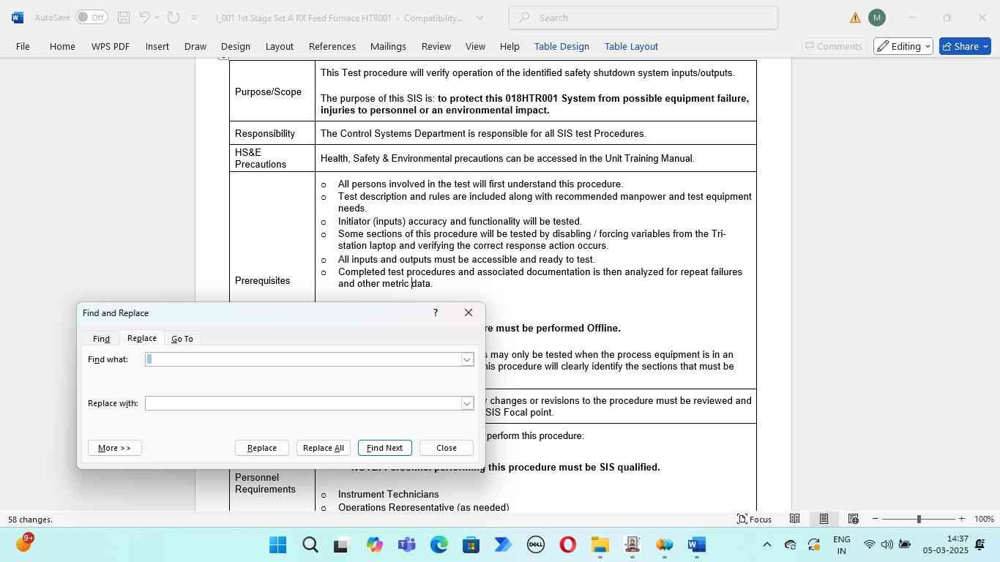The image size is (1000, 562).
Task: Click the Close button in dialog
Action: click(447, 448)
